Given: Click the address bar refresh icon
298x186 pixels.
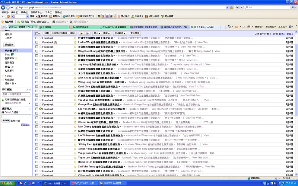Looking at the screenshot, I should 237,7.
